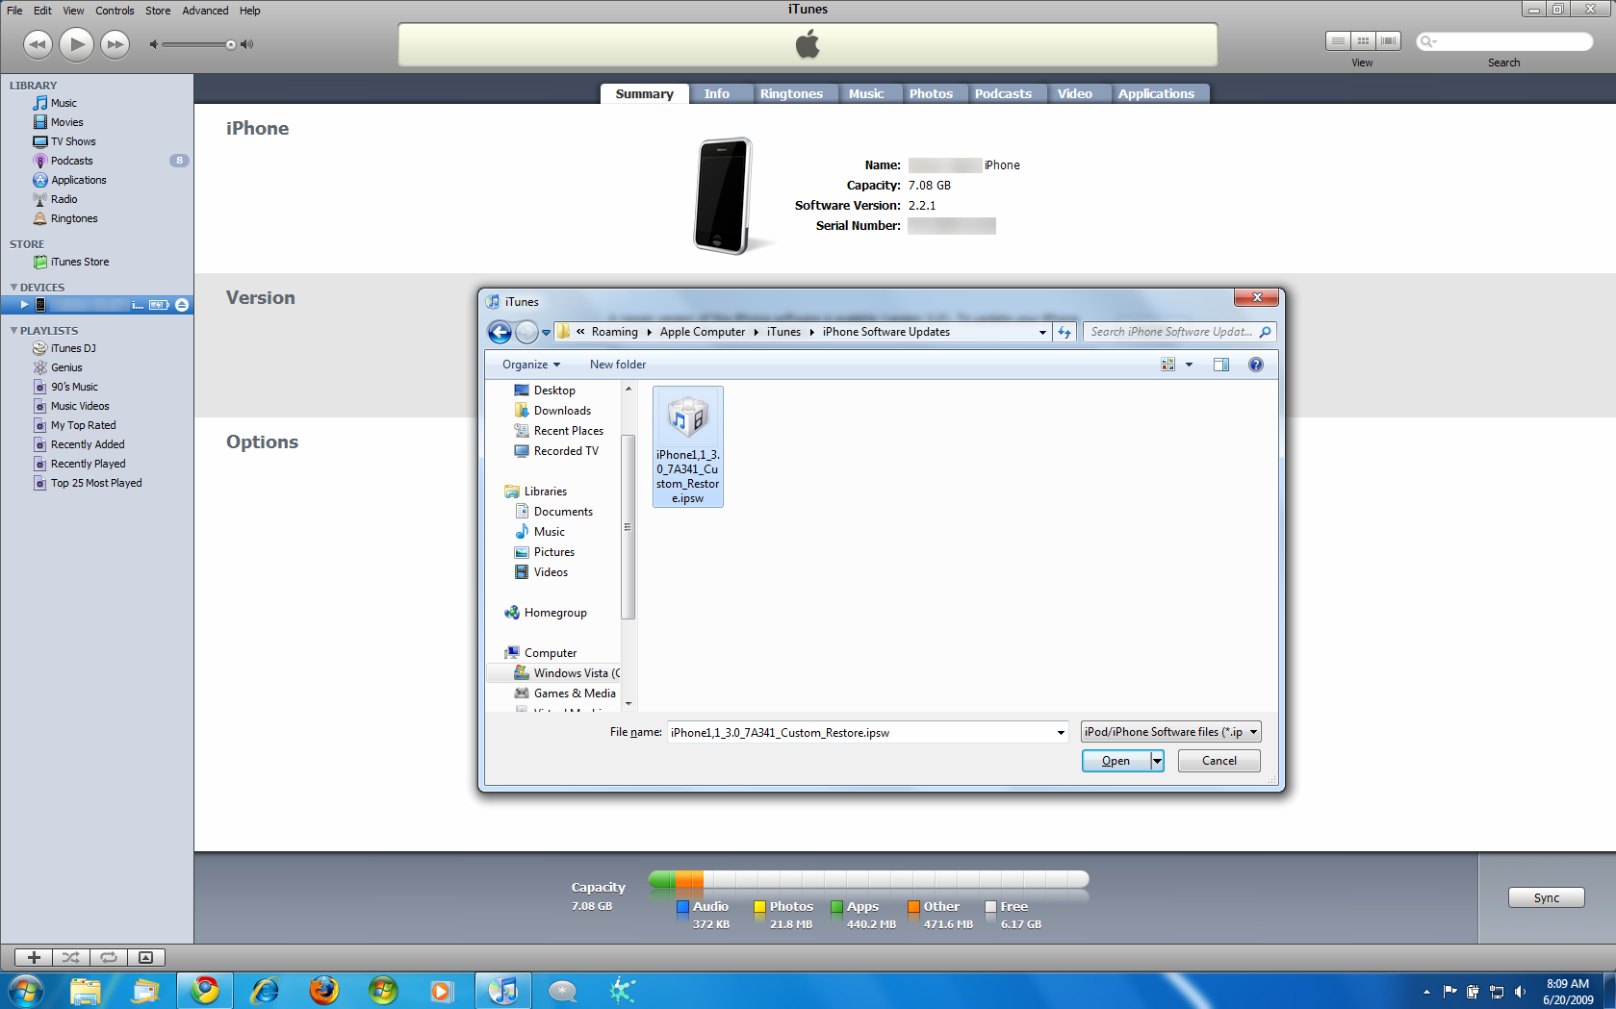This screenshot has width=1616, height=1009.
Task: Open the Advanced menu
Action: coord(205,11)
